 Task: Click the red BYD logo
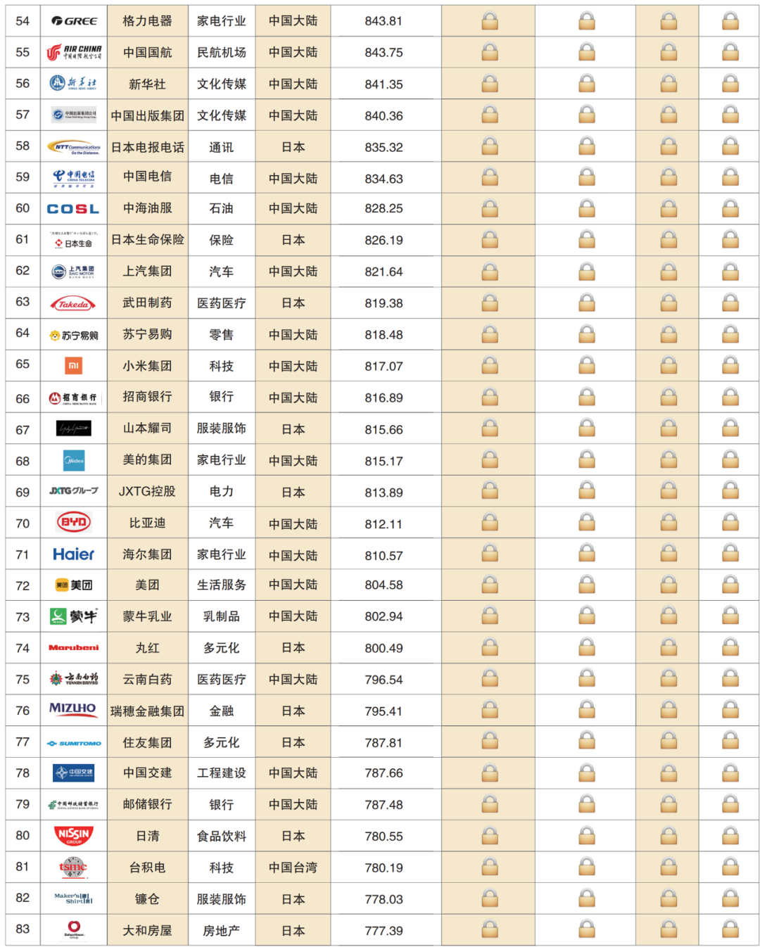(73, 522)
